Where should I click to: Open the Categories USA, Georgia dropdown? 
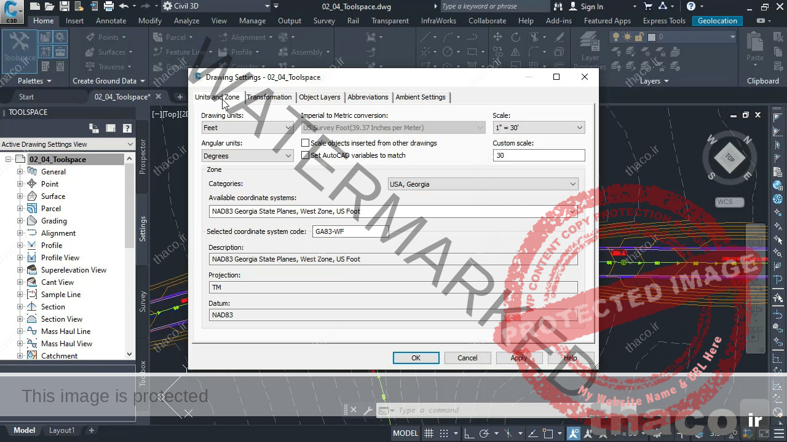[483, 184]
